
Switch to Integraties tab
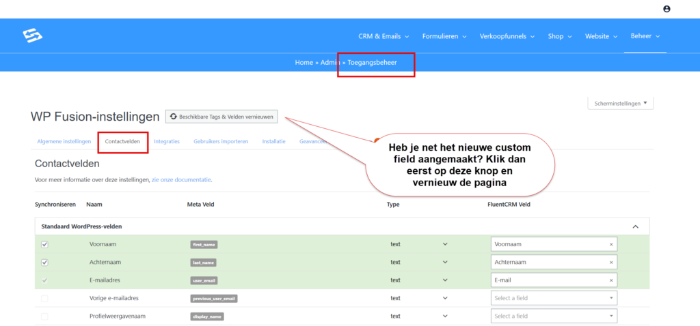tap(167, 142)
